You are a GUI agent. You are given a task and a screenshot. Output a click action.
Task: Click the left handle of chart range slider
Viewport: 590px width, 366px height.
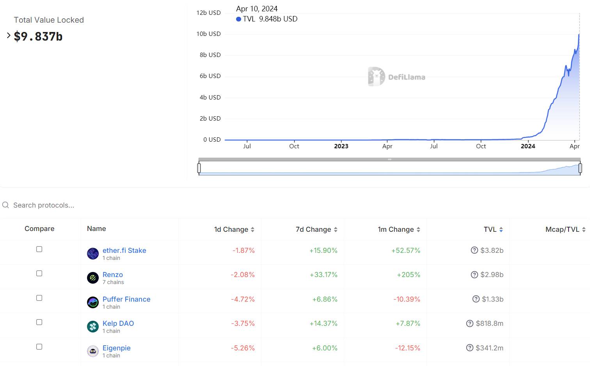click(x=199, y=168)
